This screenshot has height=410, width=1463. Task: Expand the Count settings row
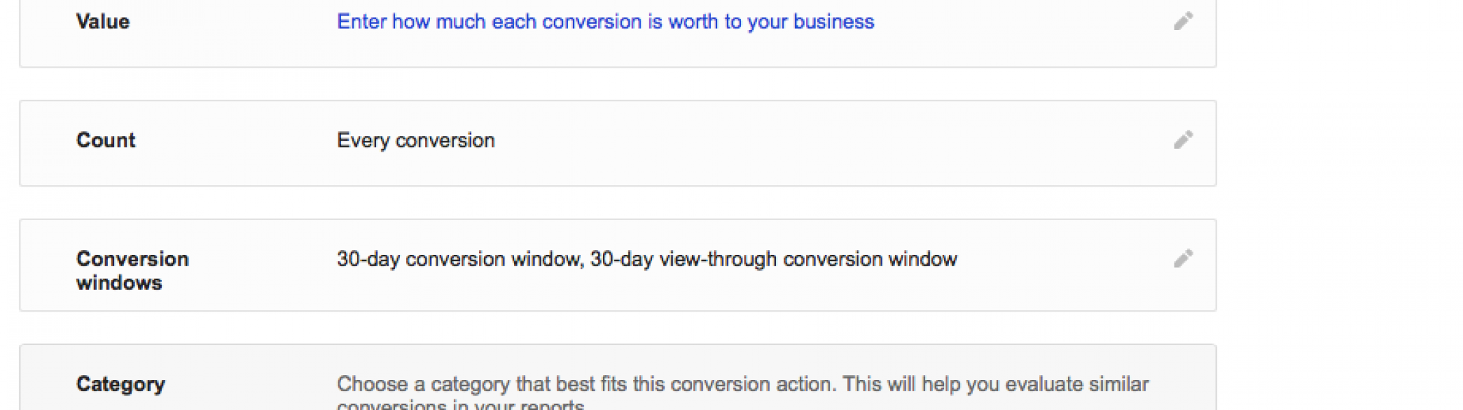coord(617,143)
